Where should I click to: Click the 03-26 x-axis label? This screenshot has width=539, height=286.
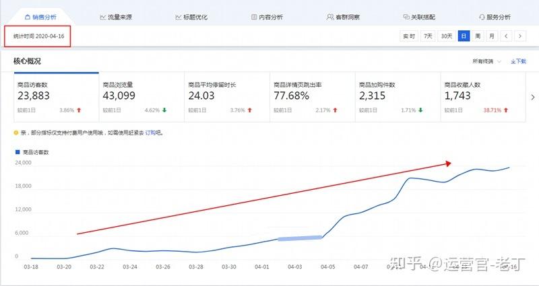coord(163,266)
